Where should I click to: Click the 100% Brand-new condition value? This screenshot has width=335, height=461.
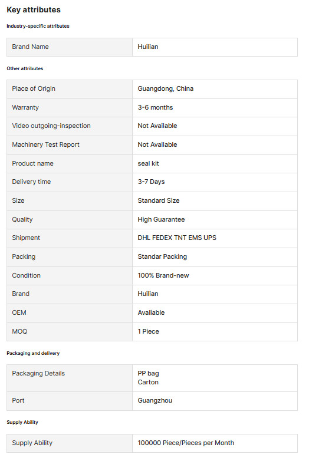(x=163, y=275)
